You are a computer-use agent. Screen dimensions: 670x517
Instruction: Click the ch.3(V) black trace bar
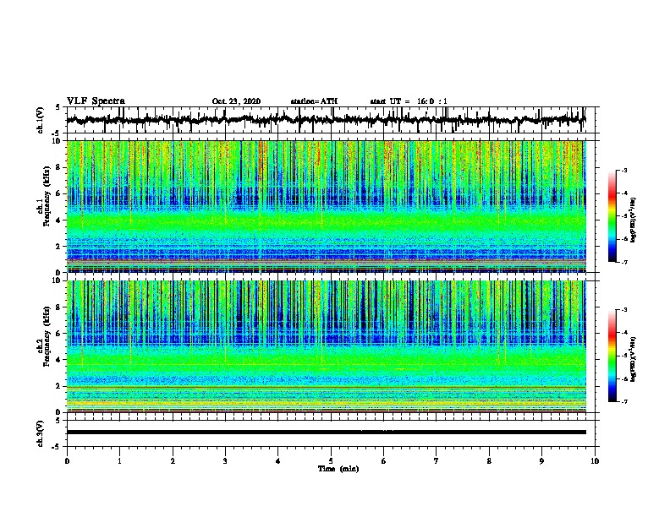click(327, 433)
